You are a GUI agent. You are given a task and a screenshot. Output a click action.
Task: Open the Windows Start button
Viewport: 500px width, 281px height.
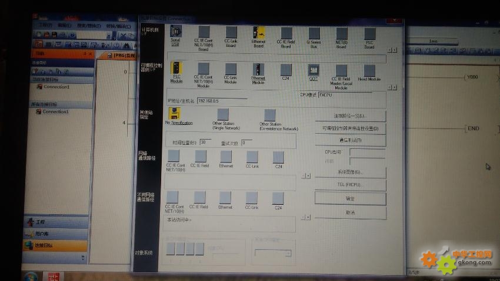tap(31, 276)
